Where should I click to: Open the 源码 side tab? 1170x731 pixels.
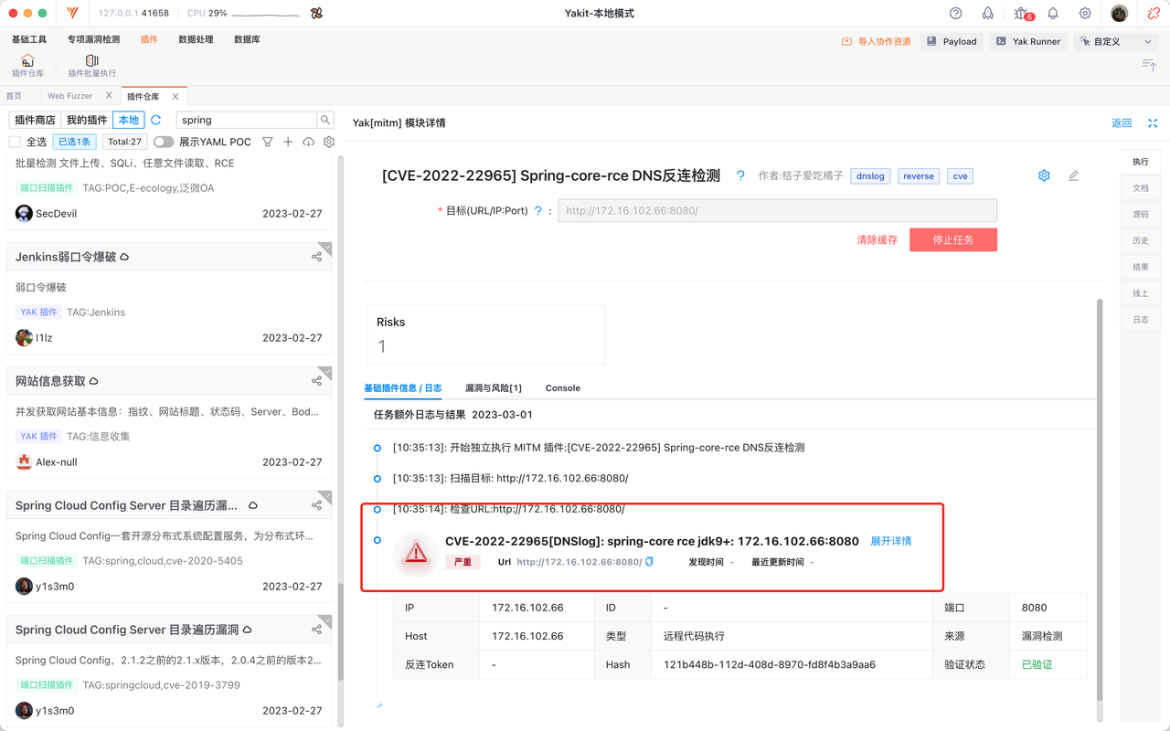coord(1141,215)
